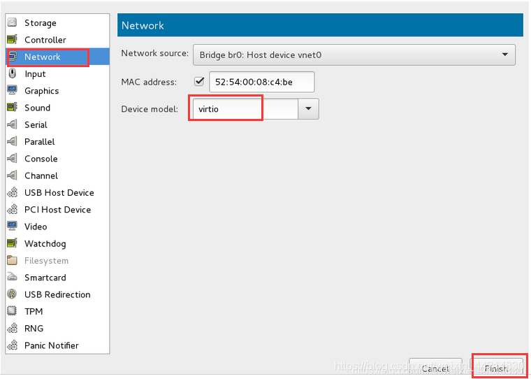The width and height of the screenshot is (531, 379).
Task: Choose USB Redirection entry
Action: coord(57,294)
